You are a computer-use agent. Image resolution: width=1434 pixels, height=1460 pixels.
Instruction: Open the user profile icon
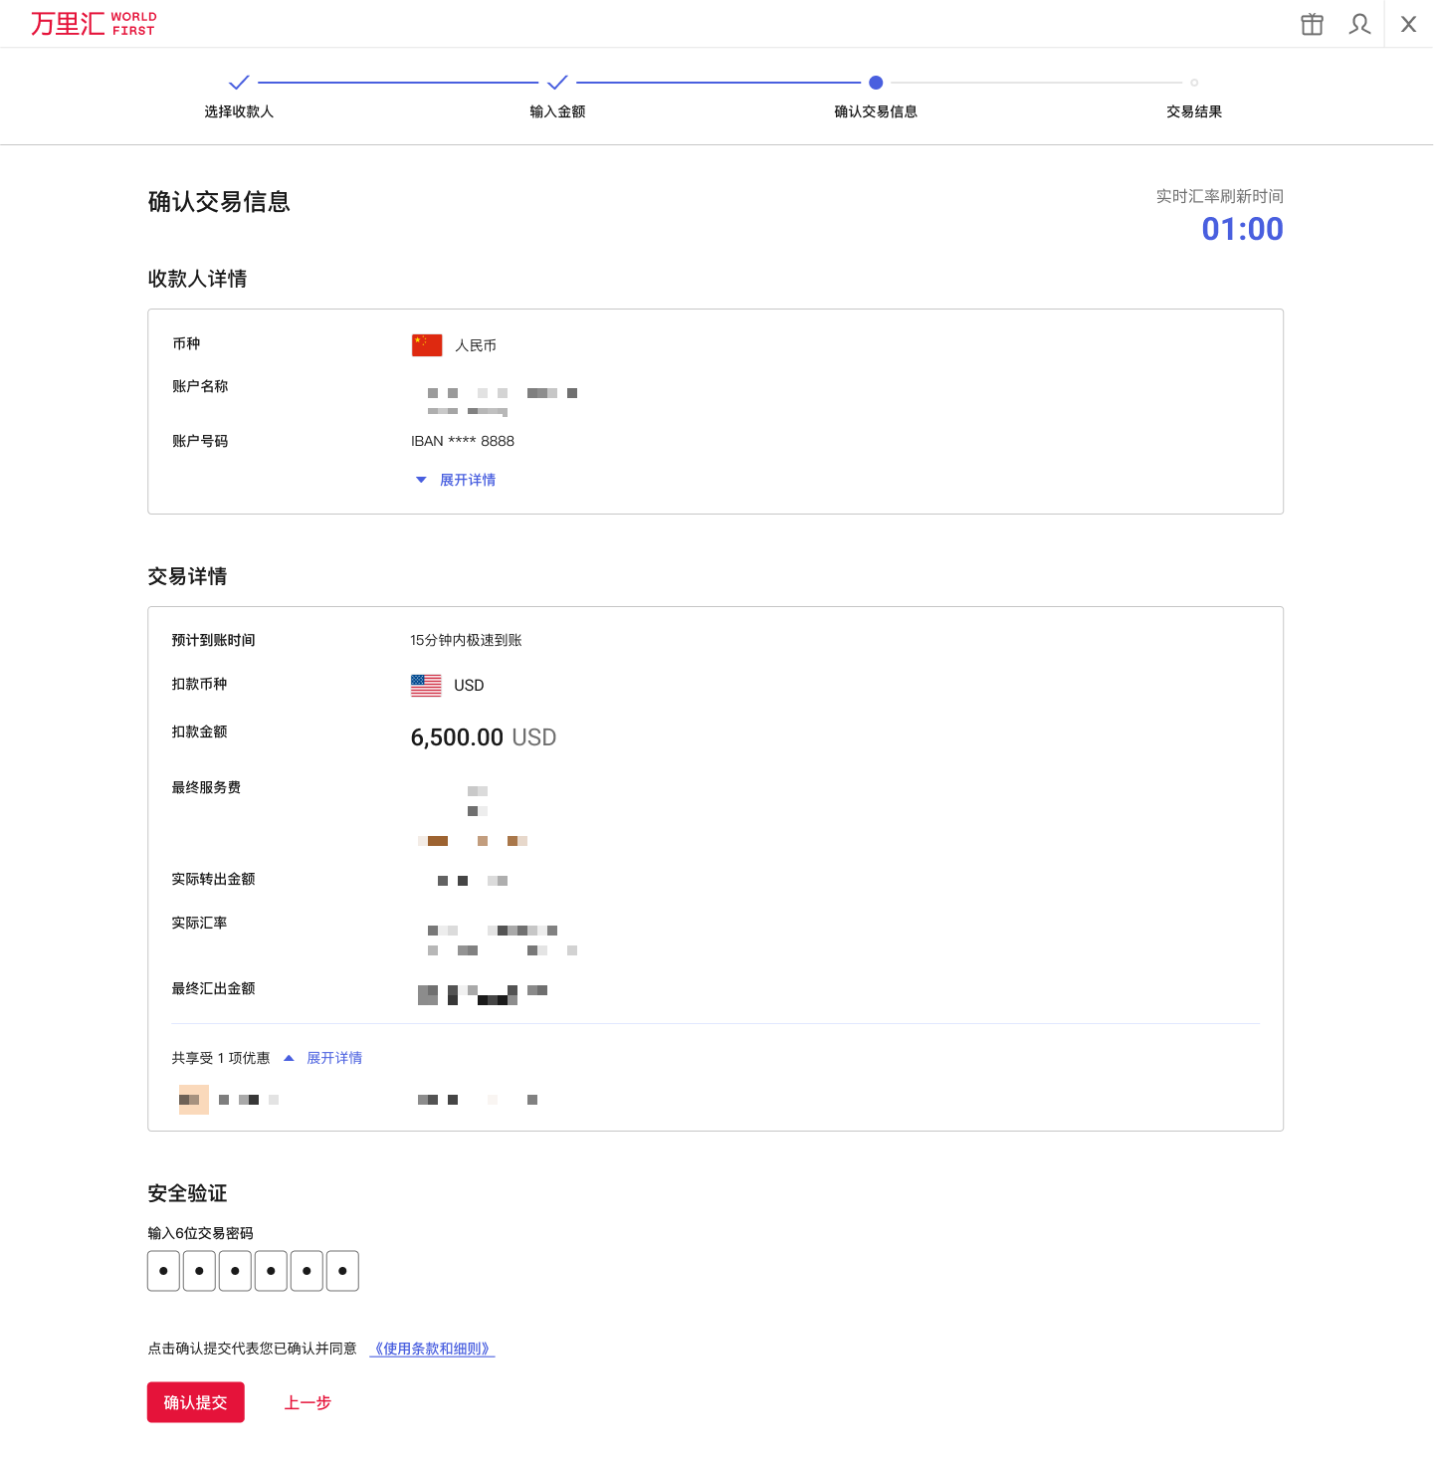[x=1359, y=24]
